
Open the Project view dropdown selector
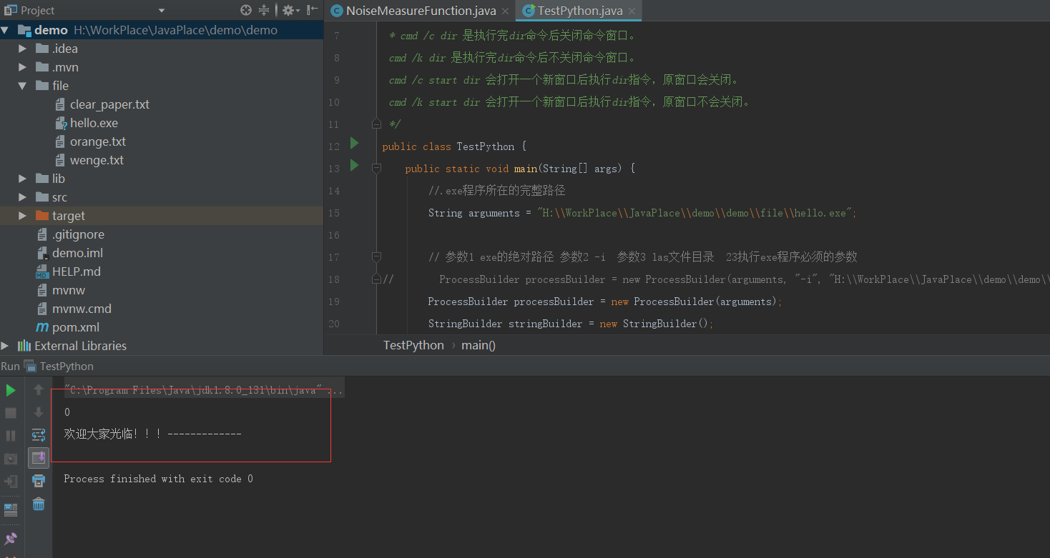(161, 10)
